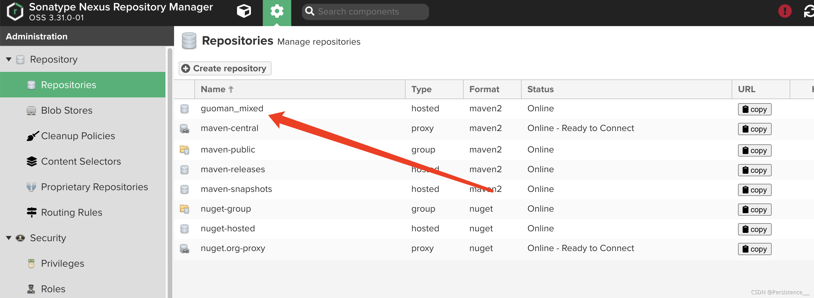Copy the URL for guoman_mixed
814x298 pixels.
pos(754,109)
